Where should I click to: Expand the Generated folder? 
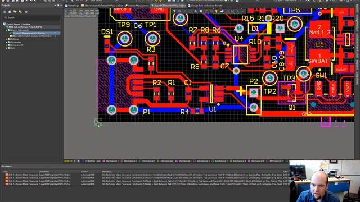click(7, 42)
